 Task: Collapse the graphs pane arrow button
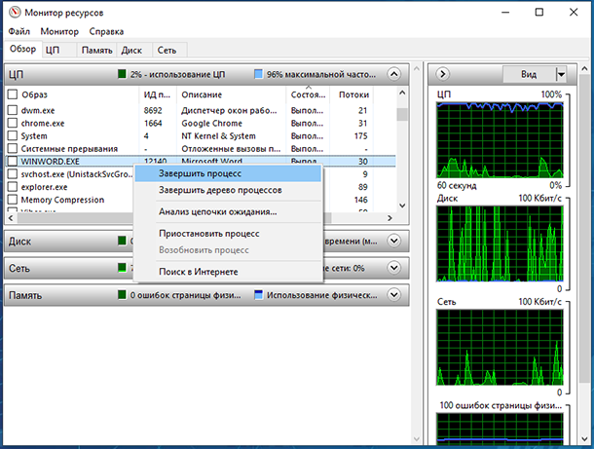[442, 74]
